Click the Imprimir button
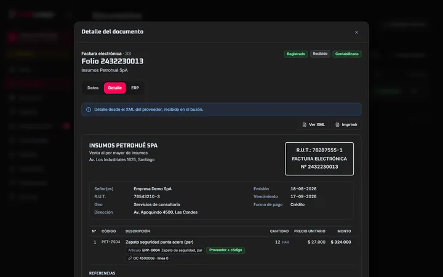The width and height of the screenshot is (443, 277). [x=346, y=124]
